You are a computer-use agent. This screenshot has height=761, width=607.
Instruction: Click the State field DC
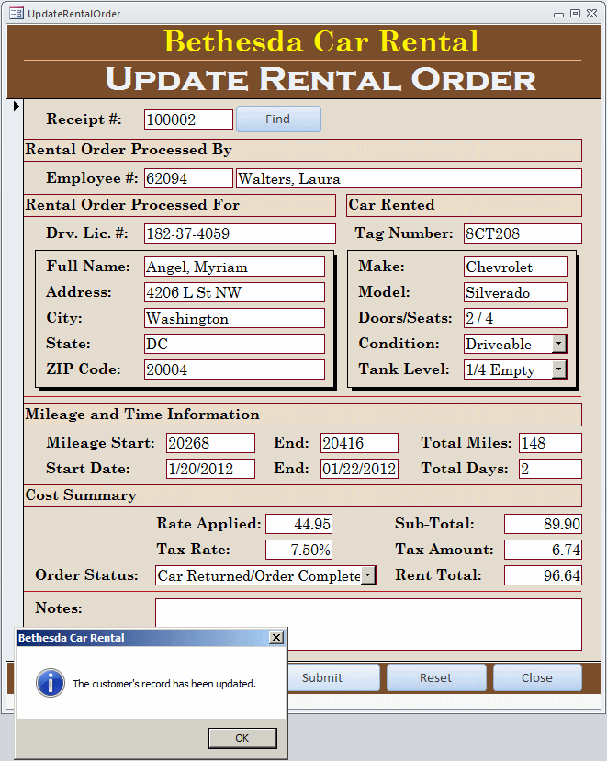pos(234,344)
